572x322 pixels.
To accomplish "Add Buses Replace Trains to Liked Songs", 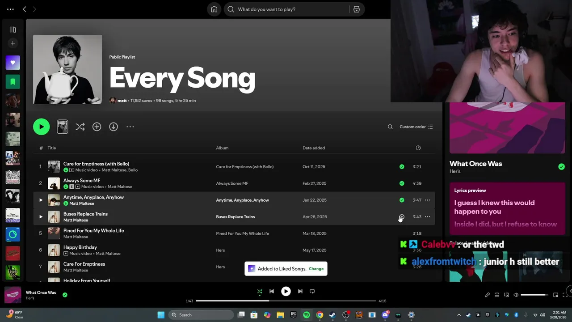I will coord(402,217).
